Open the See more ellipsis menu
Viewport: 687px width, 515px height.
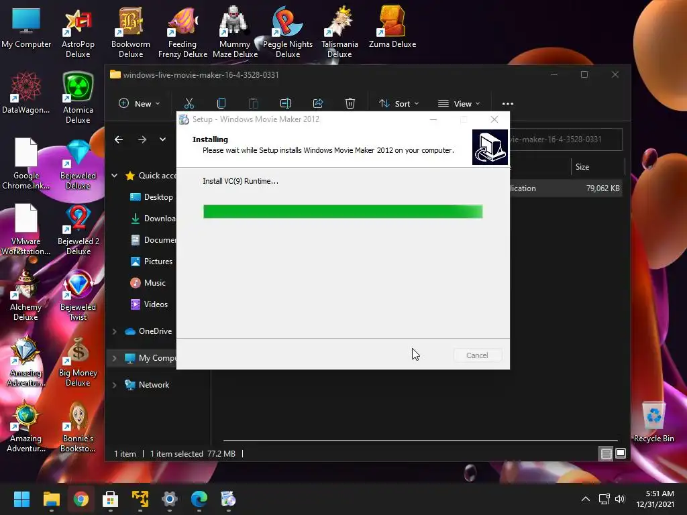coord(507,104)
